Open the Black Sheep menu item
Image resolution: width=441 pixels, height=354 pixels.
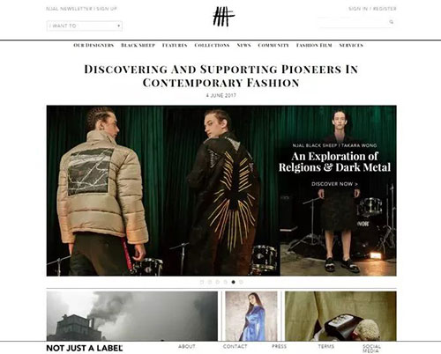tap(138, 45)
